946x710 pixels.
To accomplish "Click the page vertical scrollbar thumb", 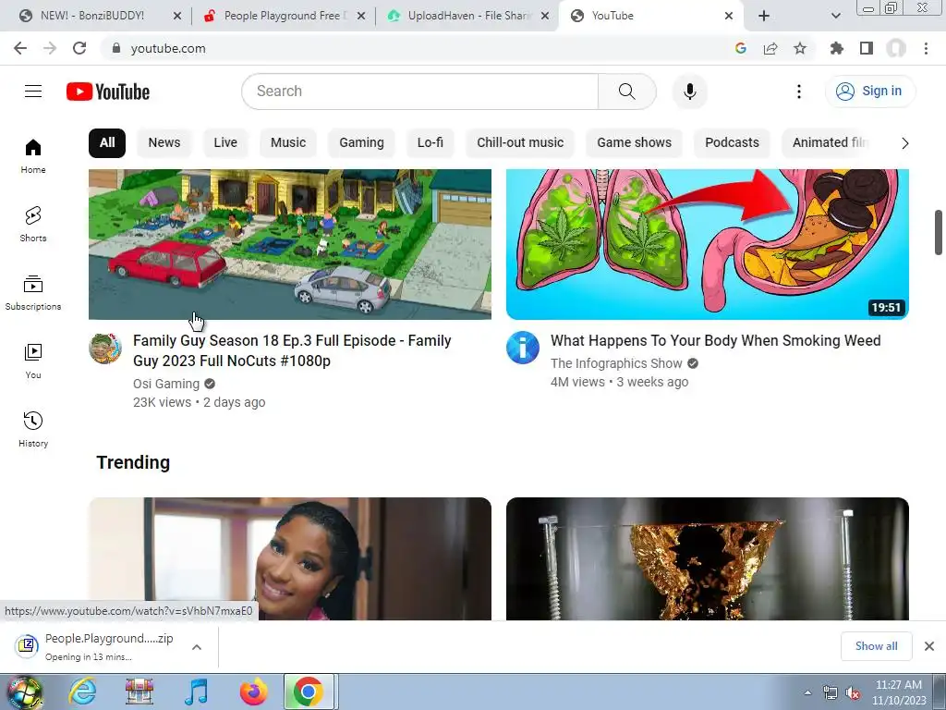I will point(939,232).
